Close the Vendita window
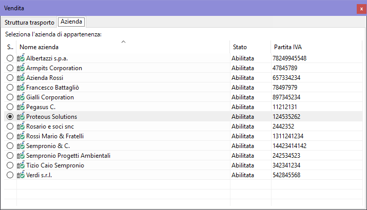367x210 pixels. (x=361, y=8)
